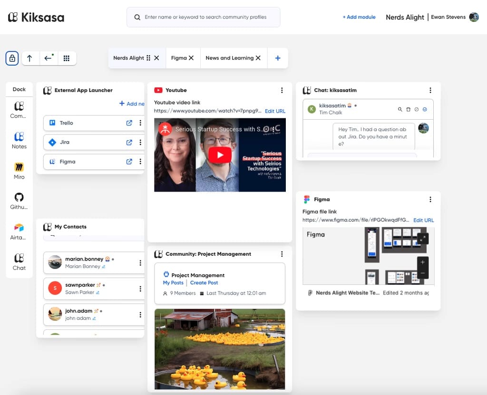Viewport: 487px width, 395px height.
Task: Switch to the News and Learning tab
Action: click(x=230, y=57)
